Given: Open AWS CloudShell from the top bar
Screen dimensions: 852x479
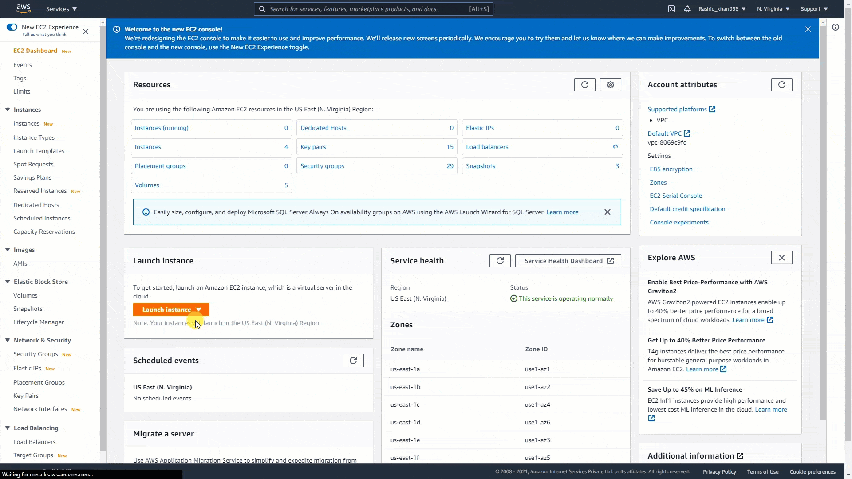Looking at the screenshot, I should [671, 8].
